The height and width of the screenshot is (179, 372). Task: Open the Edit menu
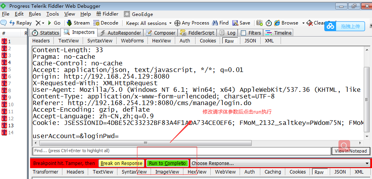tap(19, 14)
